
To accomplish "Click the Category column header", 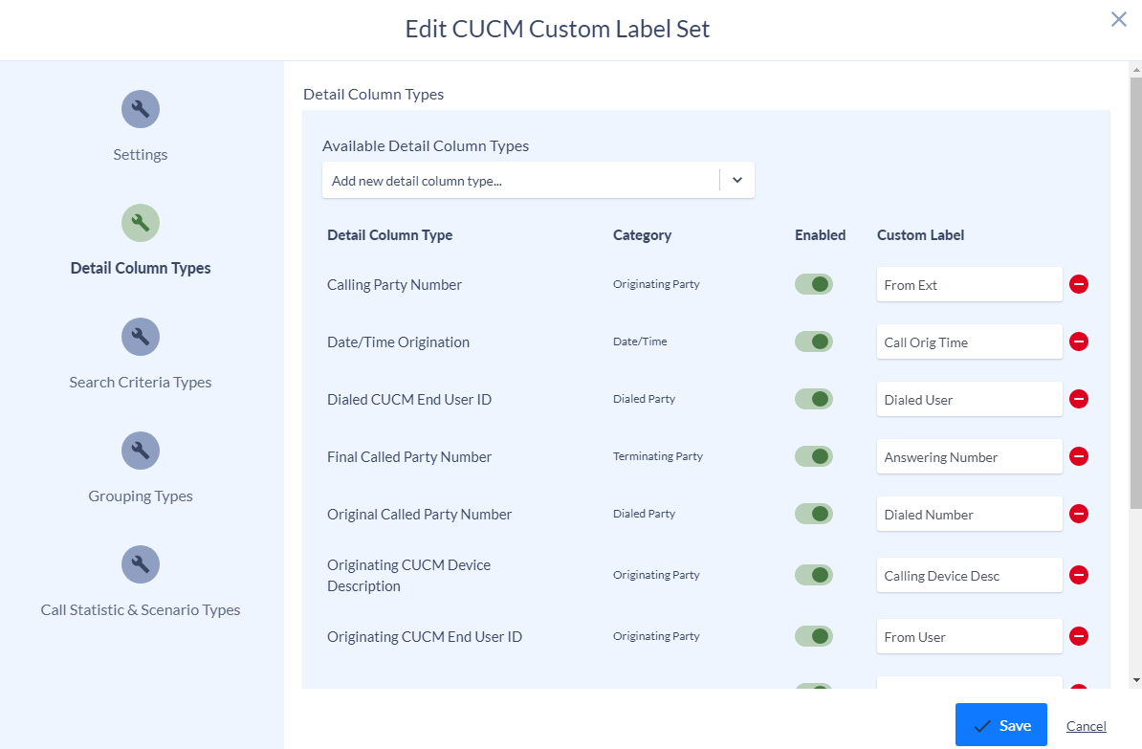I will click(x=642, y=235).
